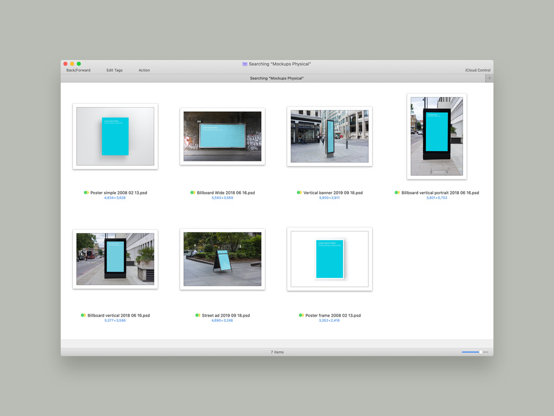Open the Action toolbar menu
Image resolution: width=554 pixels, height=416 pixels.
(144, 70)
